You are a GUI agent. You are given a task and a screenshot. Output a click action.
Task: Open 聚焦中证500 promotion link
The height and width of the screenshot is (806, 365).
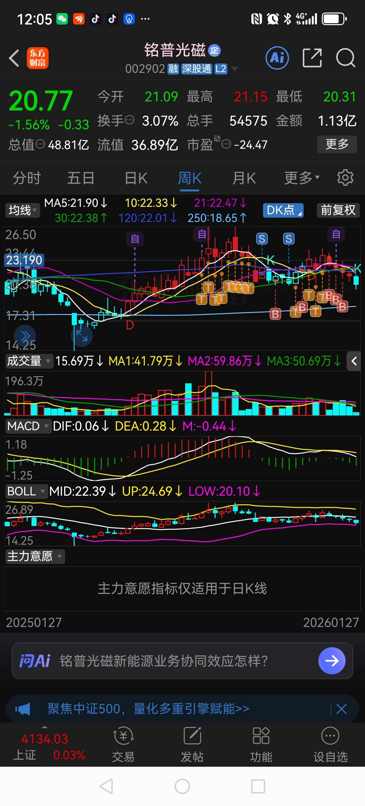148,709
